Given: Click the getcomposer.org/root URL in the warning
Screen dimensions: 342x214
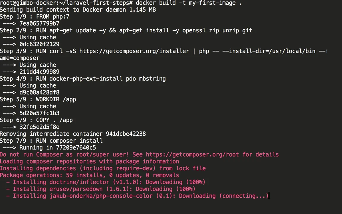Looking at the screenshot, I should (x=192, y=155).
